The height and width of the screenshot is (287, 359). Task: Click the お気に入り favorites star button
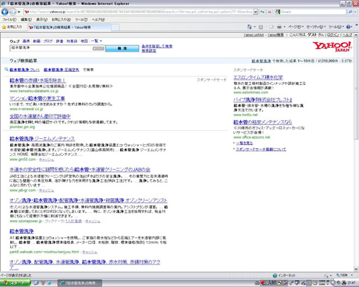pyautogui.click(x=12, y=27)
